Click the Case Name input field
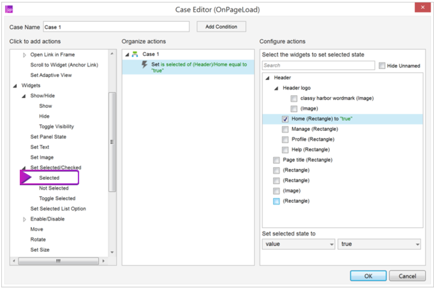The height and width of the screenshot is (288, 434). click(x=116, y=27)
